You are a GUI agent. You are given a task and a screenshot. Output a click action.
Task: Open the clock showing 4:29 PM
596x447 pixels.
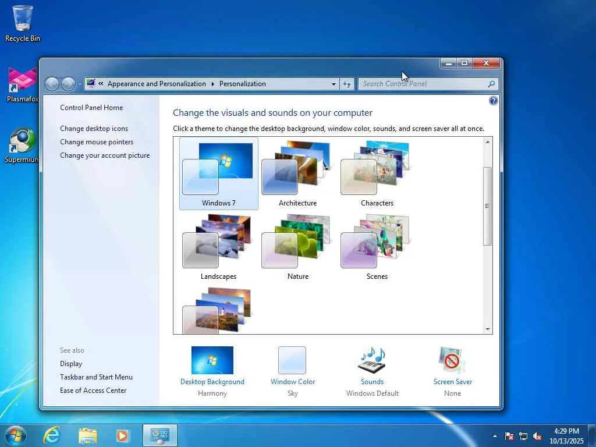point(566,436)
